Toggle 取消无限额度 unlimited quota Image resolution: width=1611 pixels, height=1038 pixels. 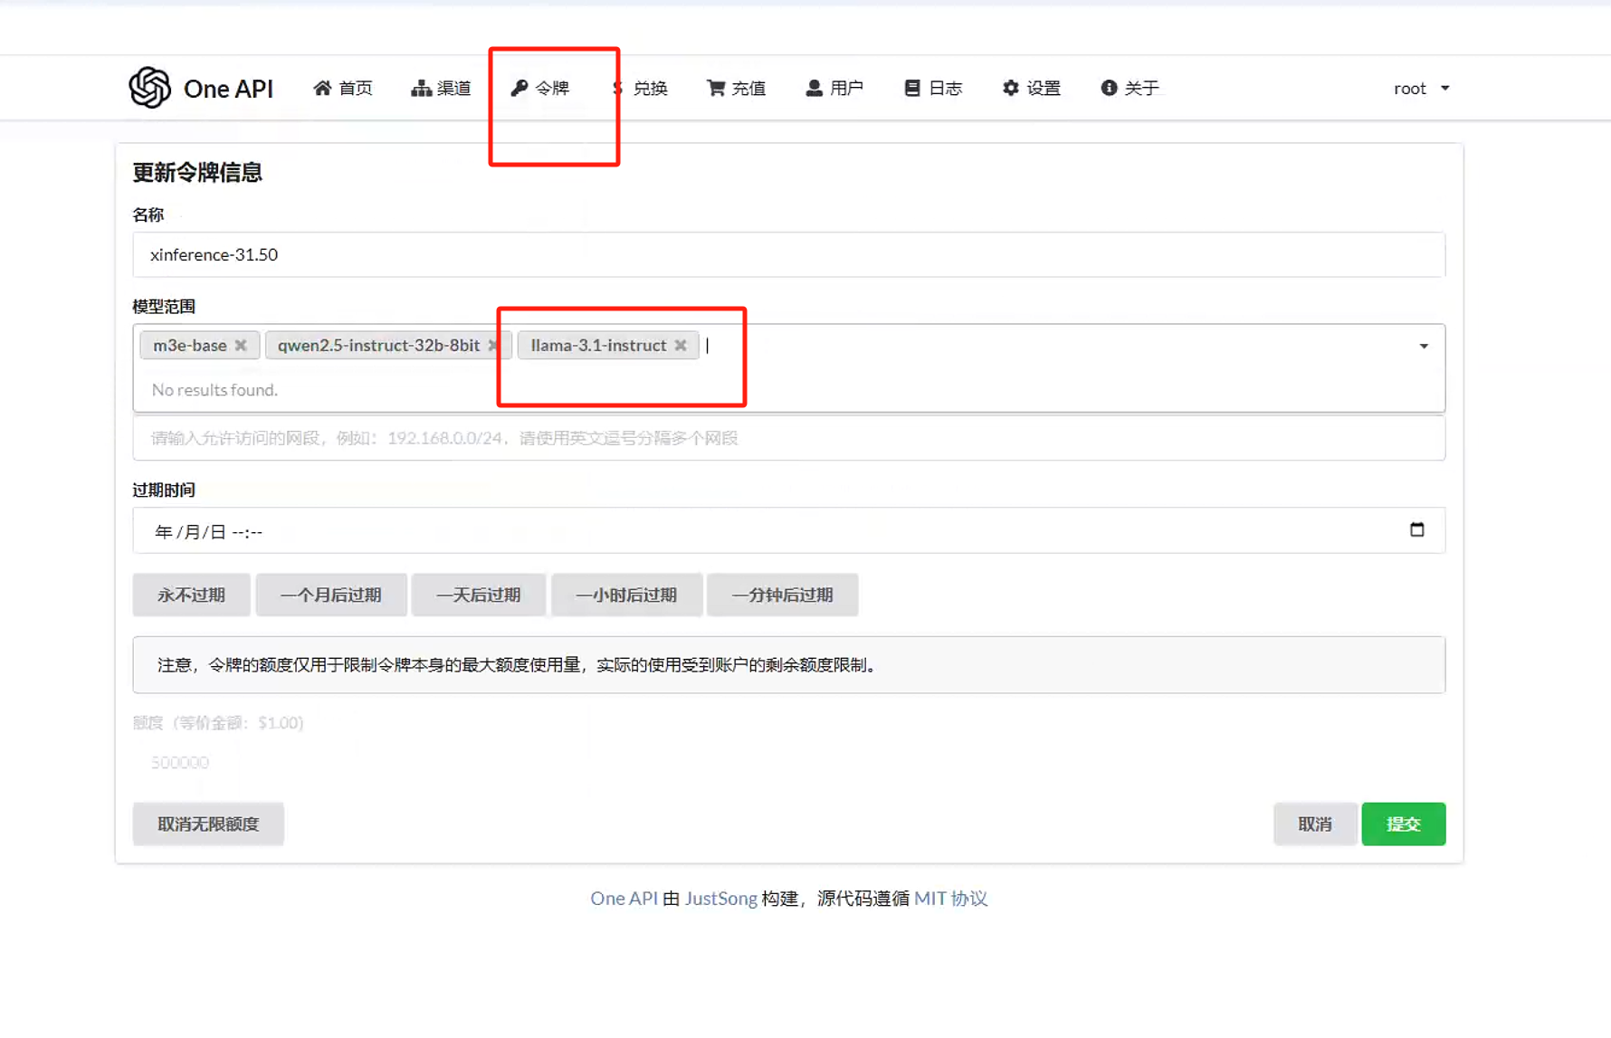pyautogui.click(x=208, y=824)
